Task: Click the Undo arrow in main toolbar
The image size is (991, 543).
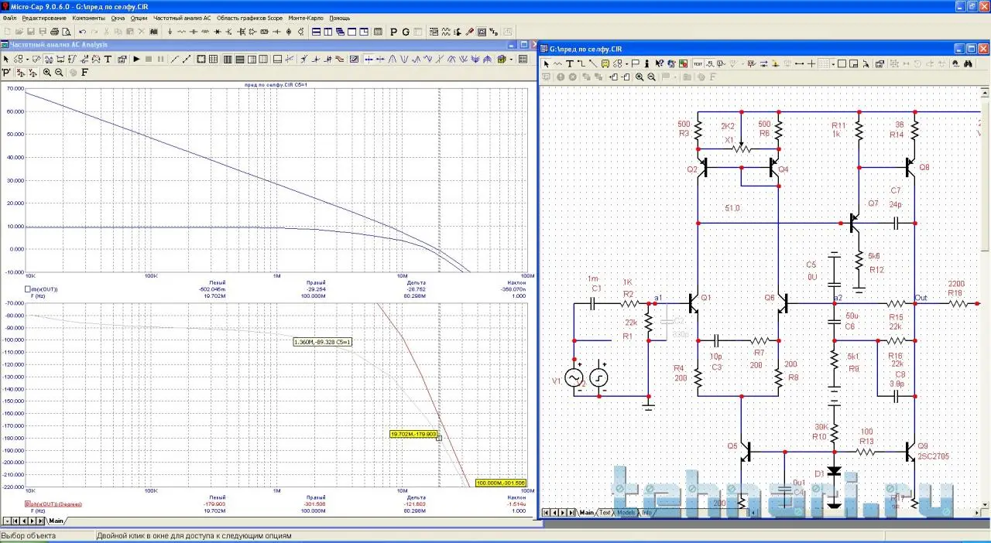Action: [82, 32]
